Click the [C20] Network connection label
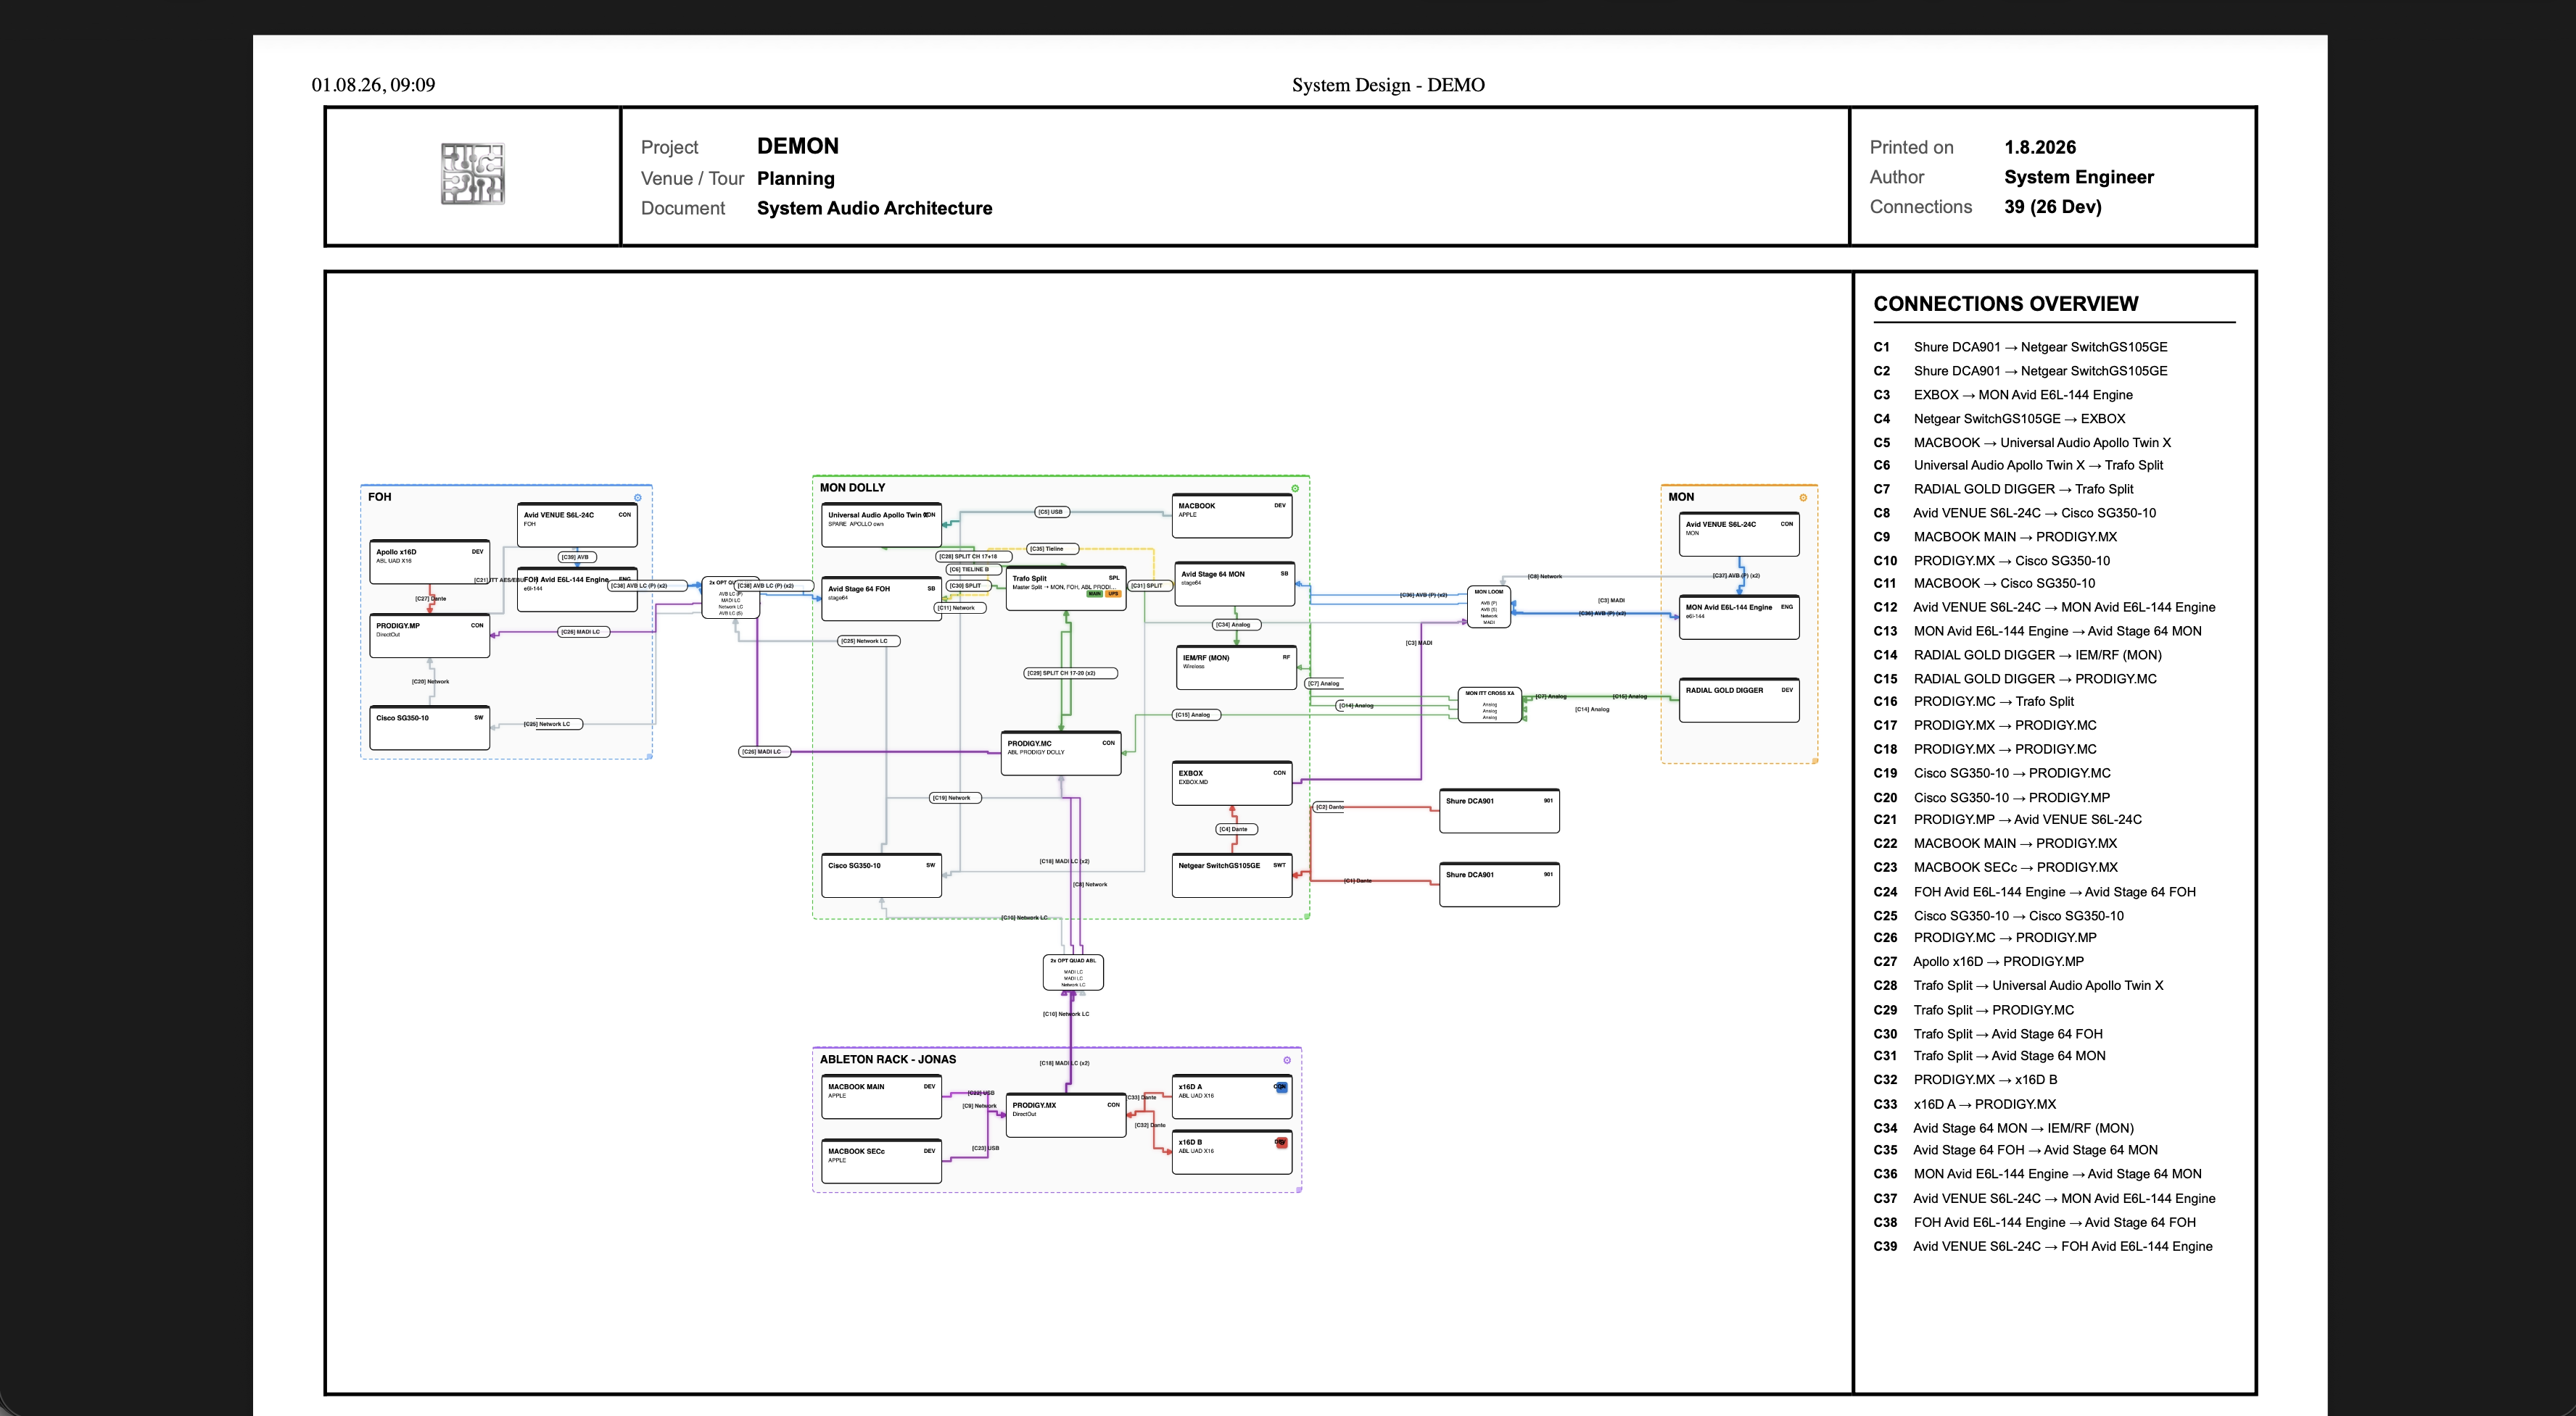 pyautogui.click(x=431, y=681)
